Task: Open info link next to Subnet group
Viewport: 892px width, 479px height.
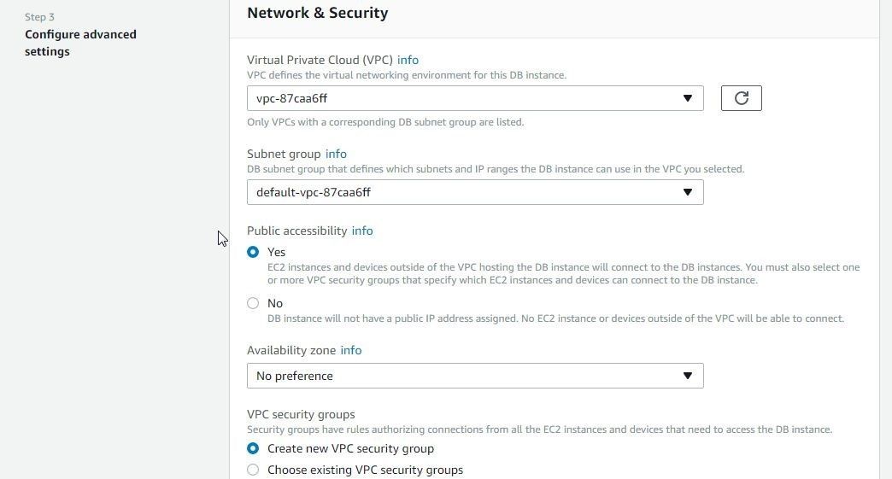Action: click(336, 154)
